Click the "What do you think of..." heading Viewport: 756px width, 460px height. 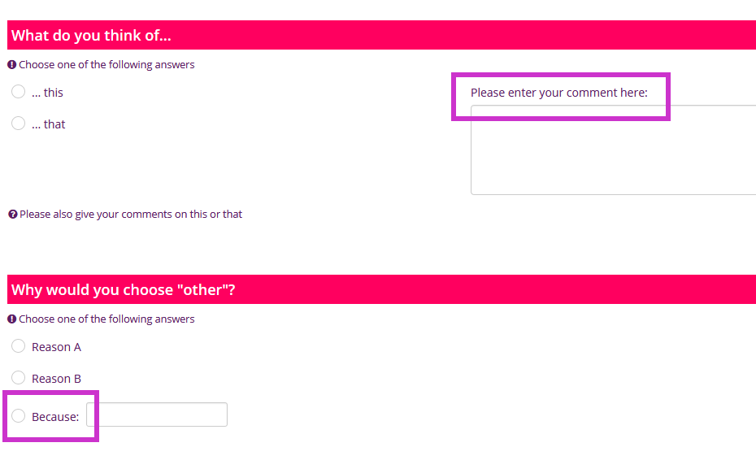point(91,35)
